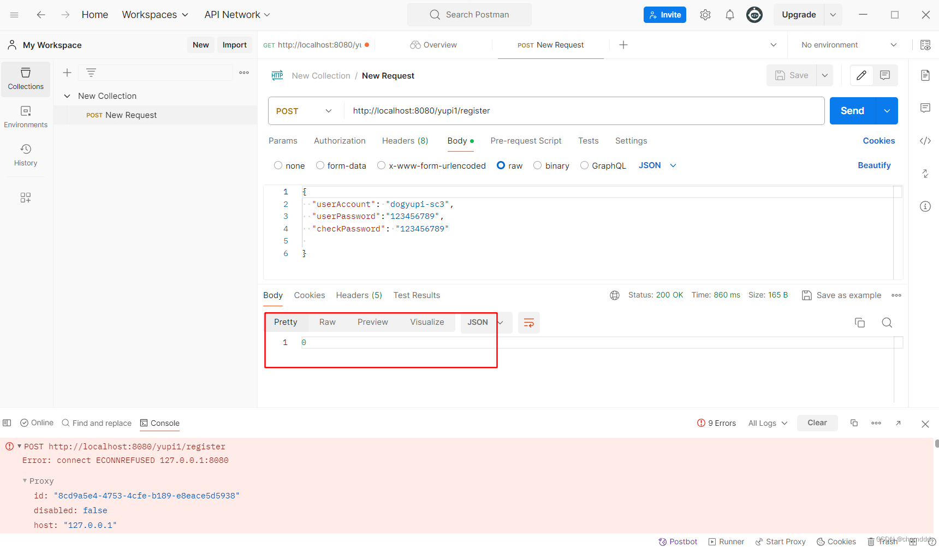This screenshot has height=547, width=939.
Task: Select x-www-form-urlencoded body type
Action: (x=382, y=165)
